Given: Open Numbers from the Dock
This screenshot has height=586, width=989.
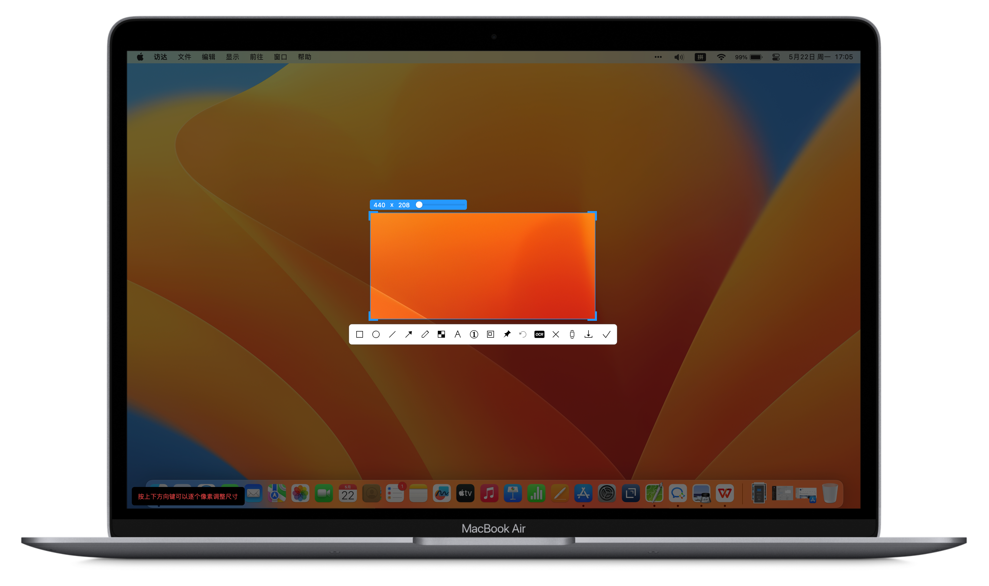Looking at the screenshot, I should [x=536, y=493].
